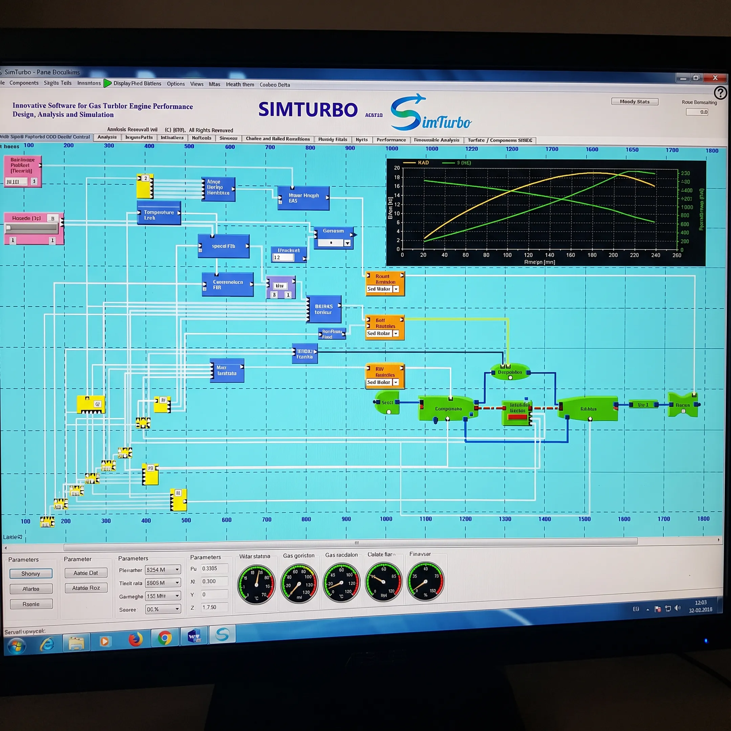Open the dropdown on the Gonasim block
The width and height of the screenshot is (731, 731).
click(347, 243)
